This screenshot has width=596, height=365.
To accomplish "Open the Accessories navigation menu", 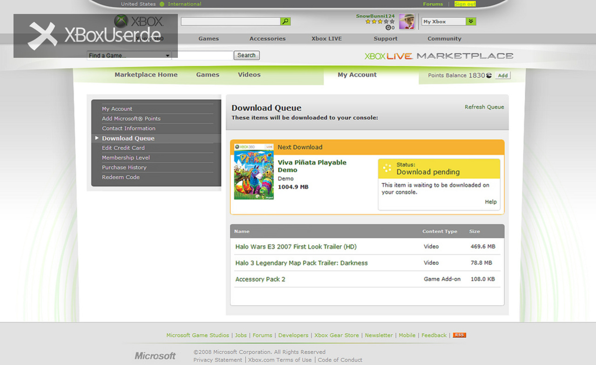I will coord(268,39).
